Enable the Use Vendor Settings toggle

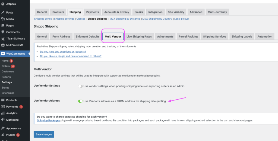point(80,86)
